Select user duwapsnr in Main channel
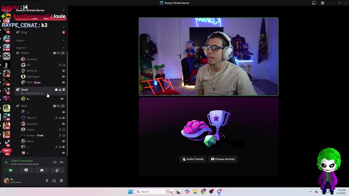Image resolution: width=349 pixels, height=196 pixels. coord(43,124)
